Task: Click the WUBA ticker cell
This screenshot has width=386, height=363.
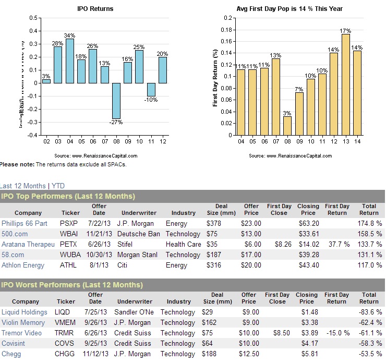Action: pyautogui.click(x=70, y=255)
